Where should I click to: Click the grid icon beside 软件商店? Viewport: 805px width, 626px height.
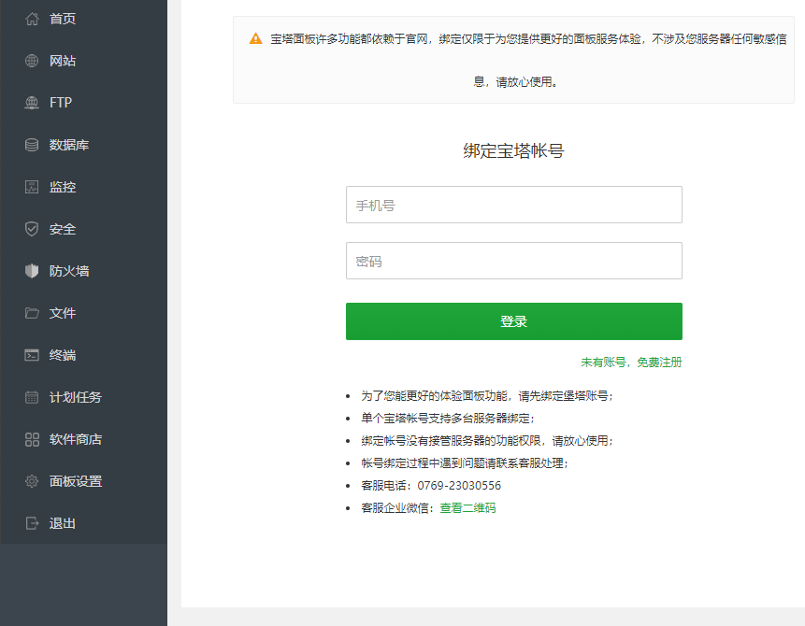(32, 439)
